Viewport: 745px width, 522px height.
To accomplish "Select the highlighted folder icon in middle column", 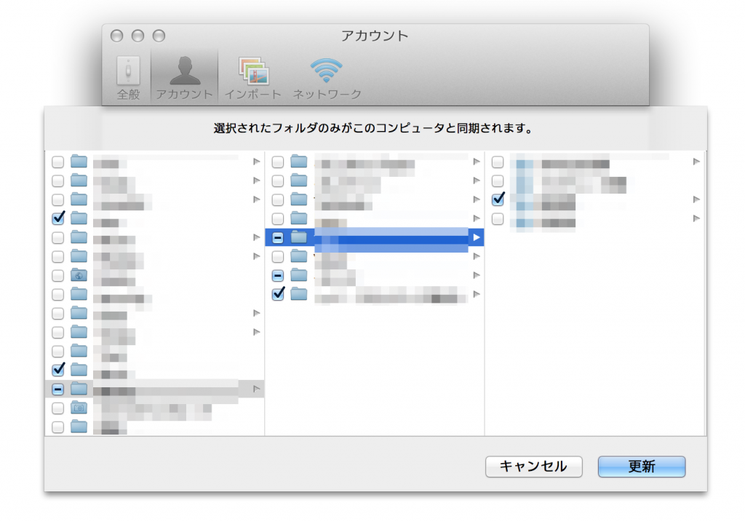I will point(298,237).
